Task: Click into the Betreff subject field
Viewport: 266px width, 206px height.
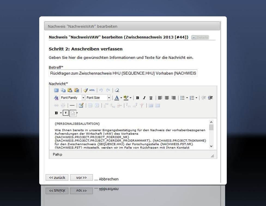Action: [x=123, y=73]
